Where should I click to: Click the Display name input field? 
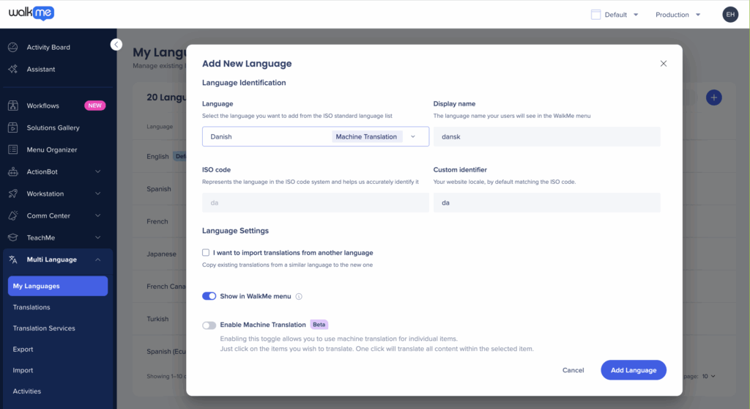(546, 136)
